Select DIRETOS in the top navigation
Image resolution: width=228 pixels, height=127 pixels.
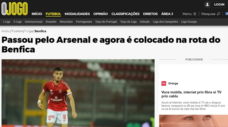click(x=150, y=14)
